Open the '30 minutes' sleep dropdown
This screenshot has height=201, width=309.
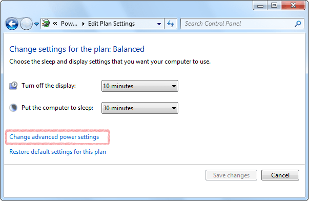tap(140, 108)
